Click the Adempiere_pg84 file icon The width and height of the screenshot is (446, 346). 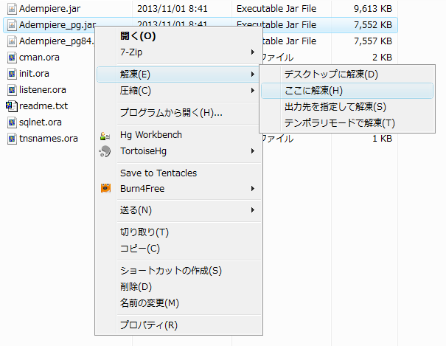(x=12, y=41)
